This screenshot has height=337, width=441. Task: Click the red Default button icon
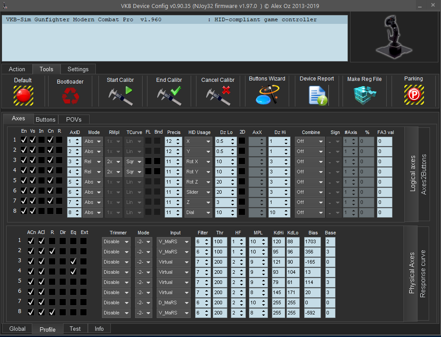[23, 95]
